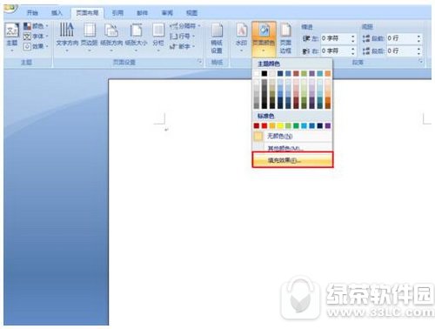Click the spacing before 0 行 field
435x329 pixels.
pyautogui.click(x=401, y=38)
